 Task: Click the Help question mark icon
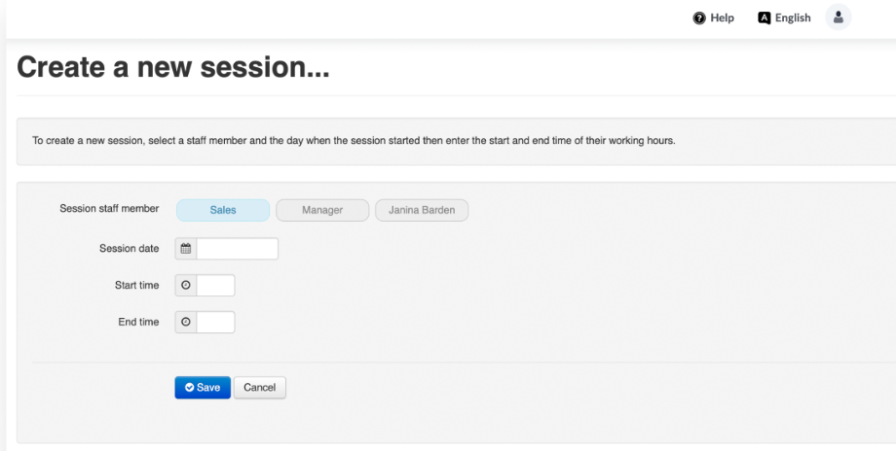(698, 17)
